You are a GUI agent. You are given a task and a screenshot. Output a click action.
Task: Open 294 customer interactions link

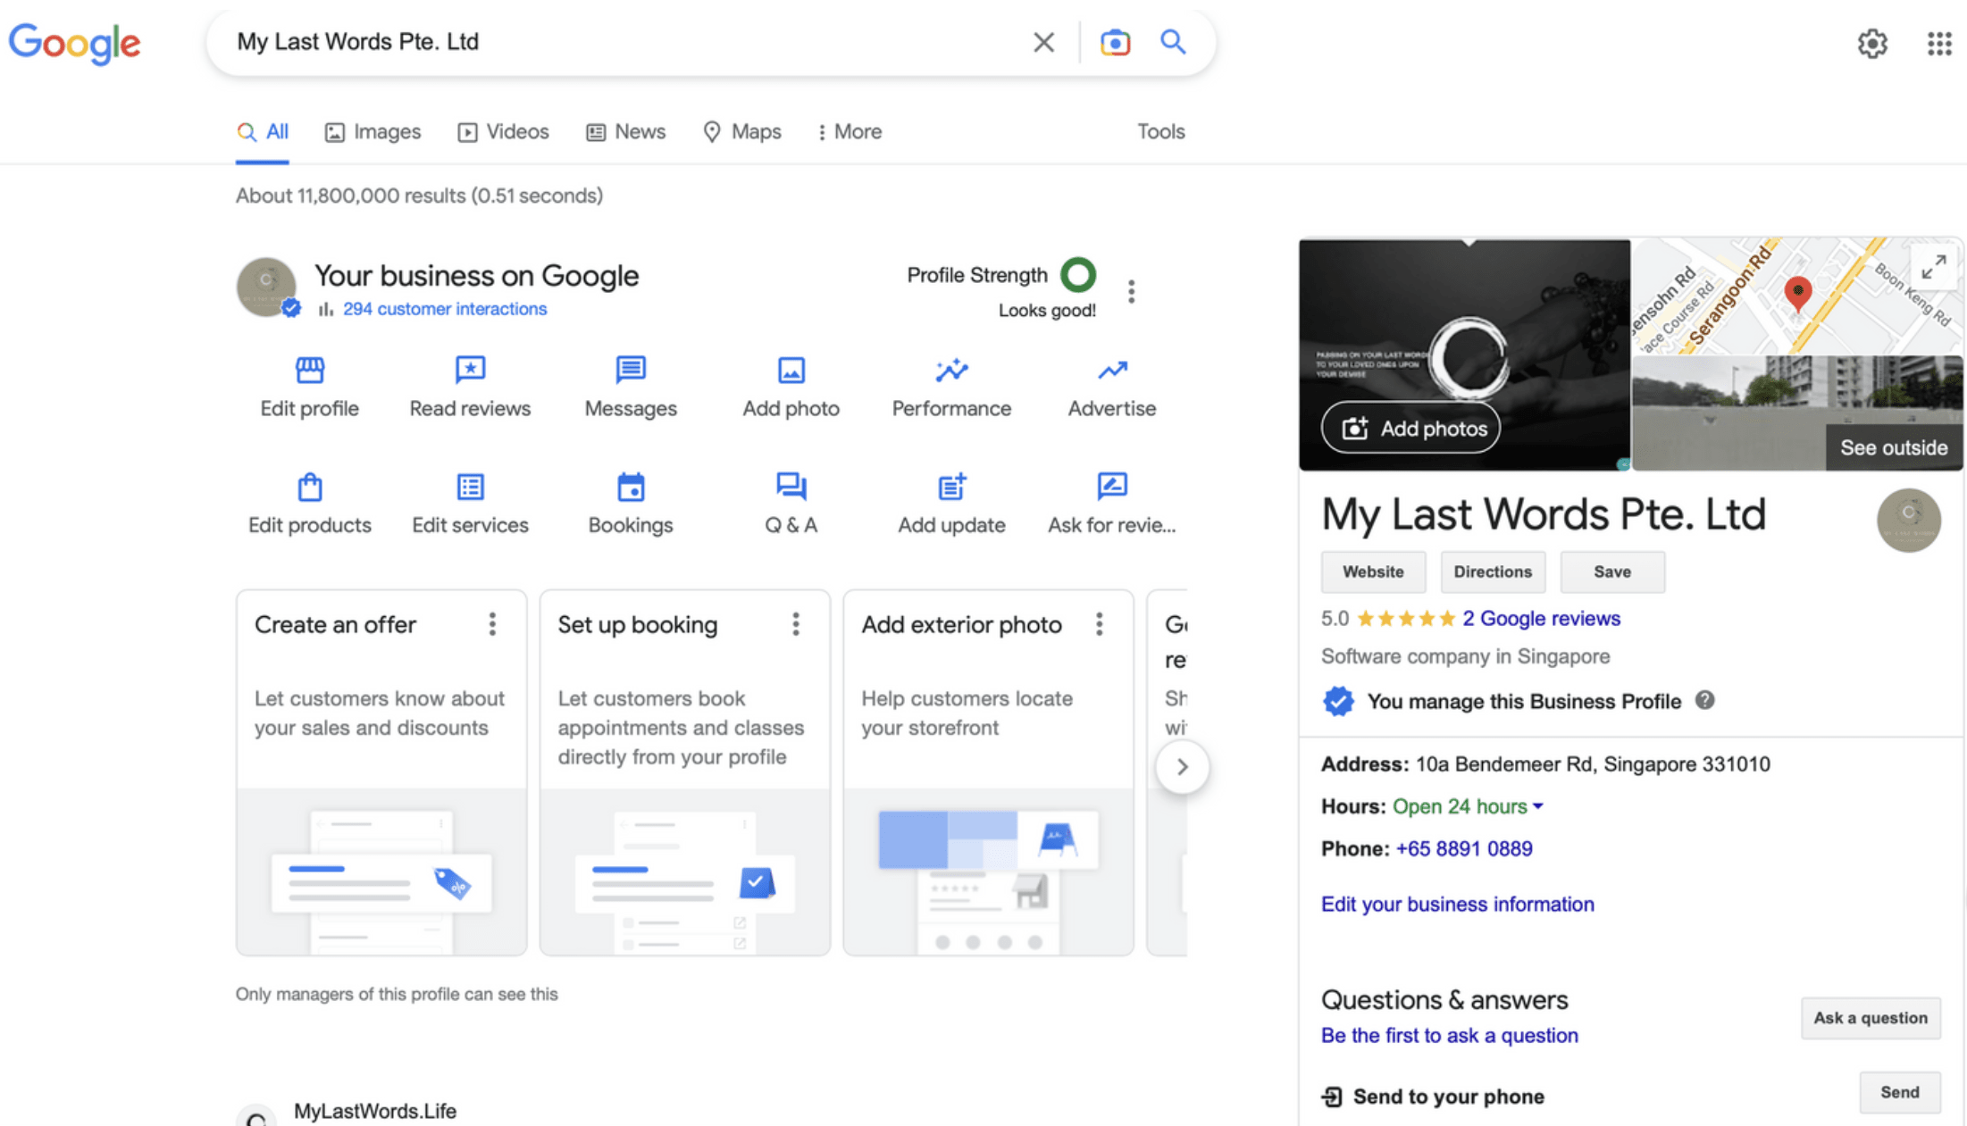click(x=445, y=309)
